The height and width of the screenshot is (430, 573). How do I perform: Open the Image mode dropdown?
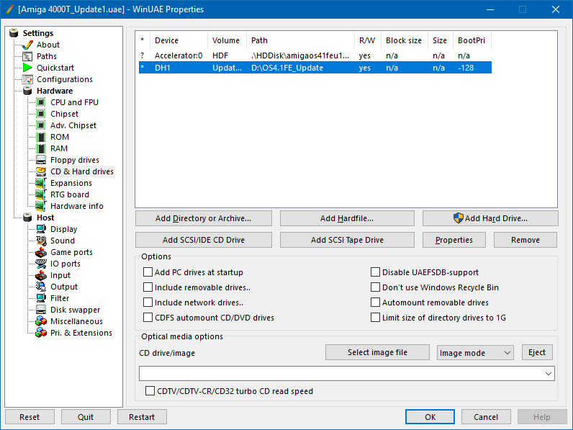[474, 353]
